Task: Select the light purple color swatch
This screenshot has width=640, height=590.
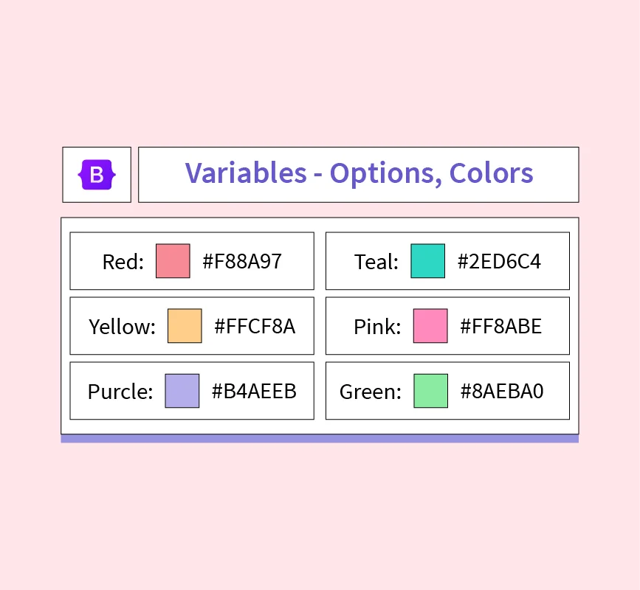Action: click(x=182, y=391)
